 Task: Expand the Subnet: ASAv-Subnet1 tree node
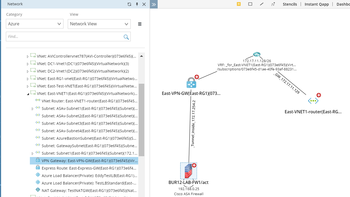click(33, 109)
